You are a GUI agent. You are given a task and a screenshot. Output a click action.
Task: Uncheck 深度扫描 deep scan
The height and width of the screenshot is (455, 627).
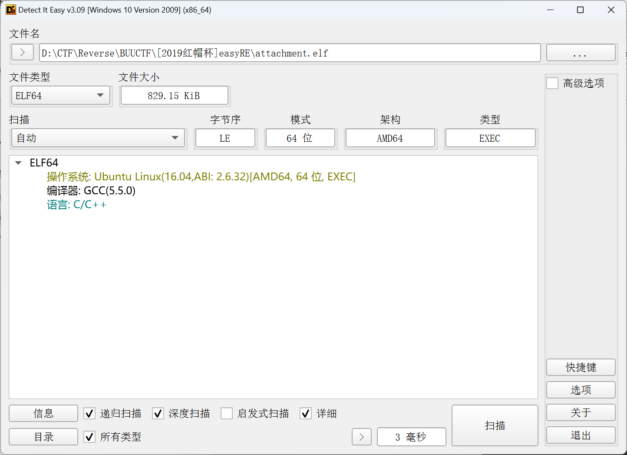(158, 413)
